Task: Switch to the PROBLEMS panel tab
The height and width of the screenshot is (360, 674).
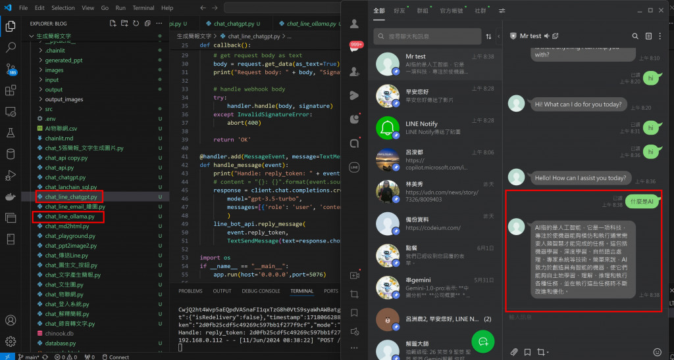Action: coord(190,291)
